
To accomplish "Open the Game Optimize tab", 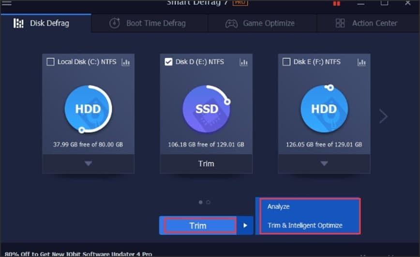I will [262, 23].
